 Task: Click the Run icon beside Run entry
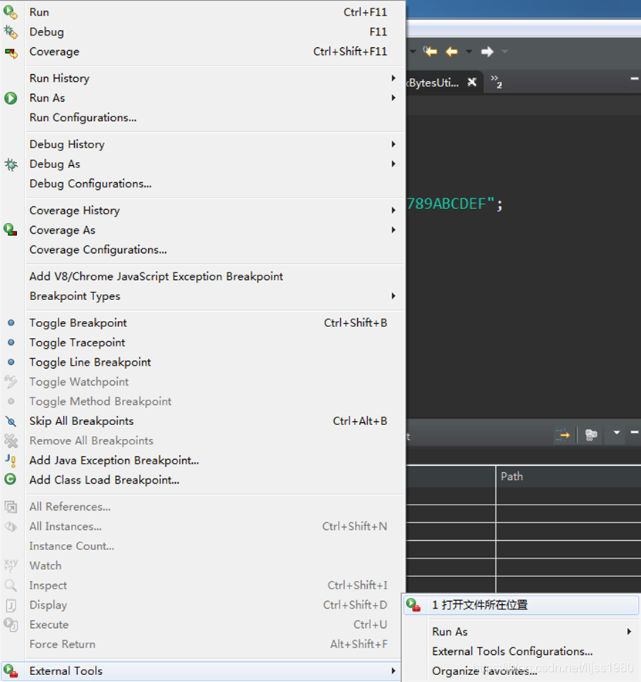coord(11,12)
